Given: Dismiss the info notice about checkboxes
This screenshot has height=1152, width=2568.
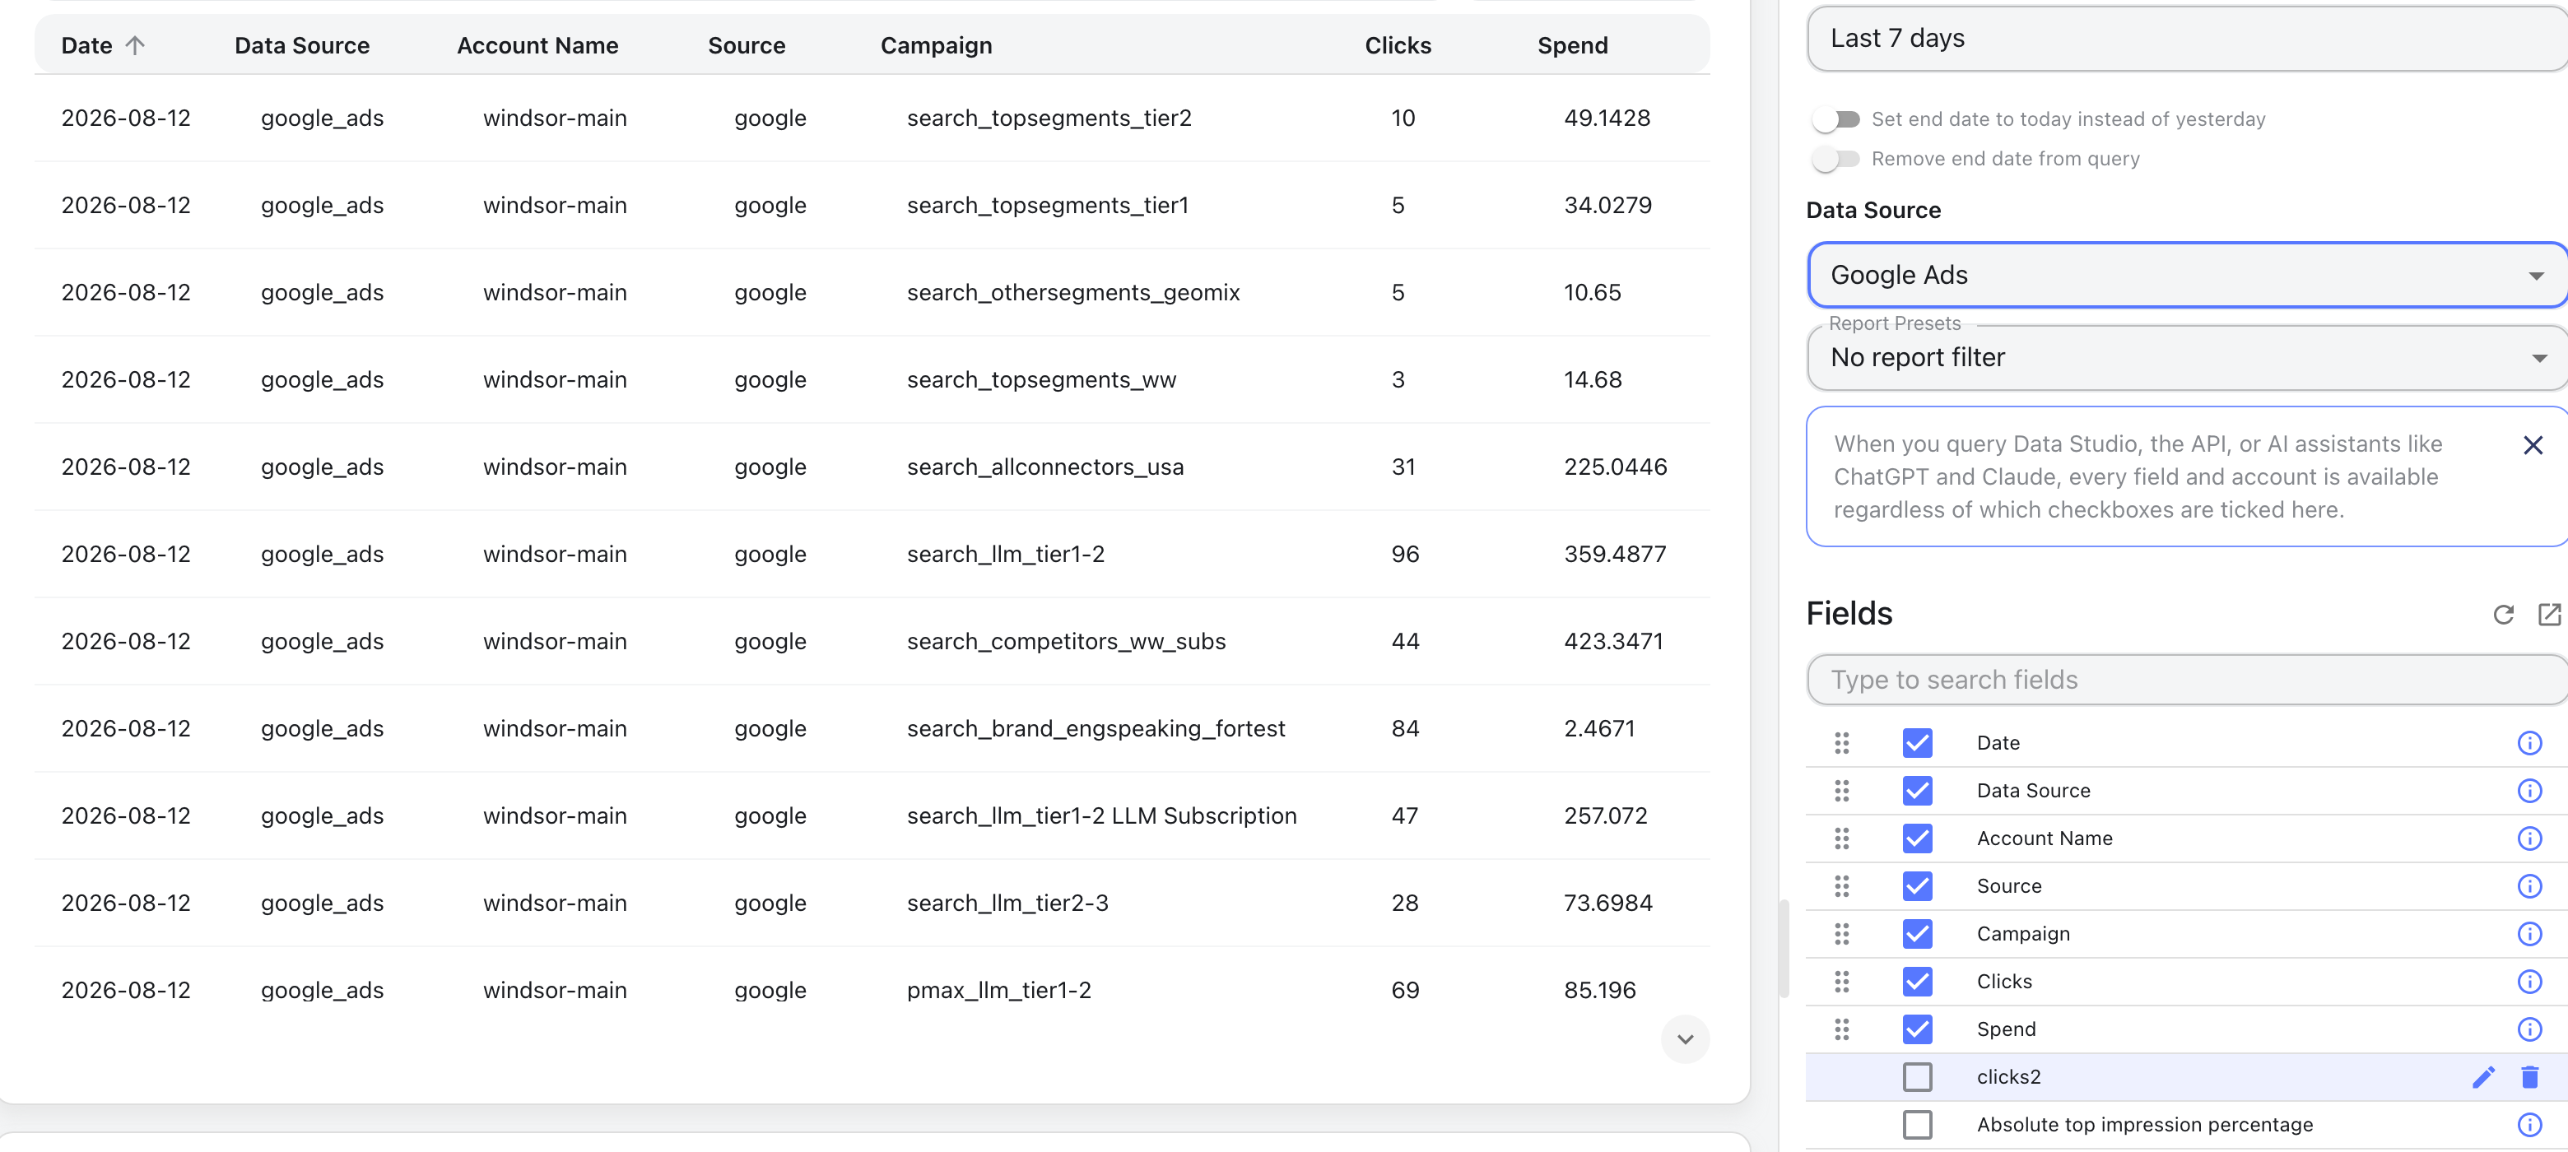Looking at the screenshot, I should coord(2533,444).
